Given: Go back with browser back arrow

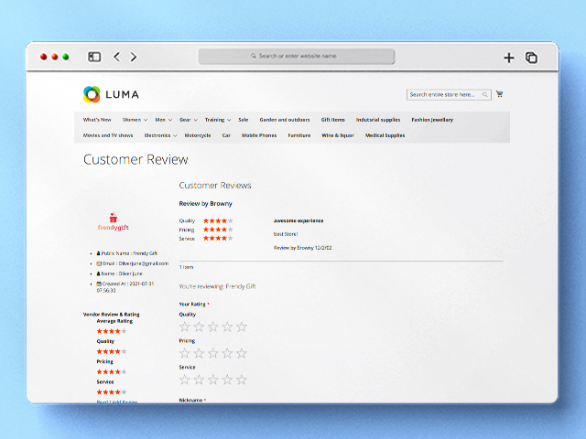Looking at the screenshot, I should click(x=116, y=57).
